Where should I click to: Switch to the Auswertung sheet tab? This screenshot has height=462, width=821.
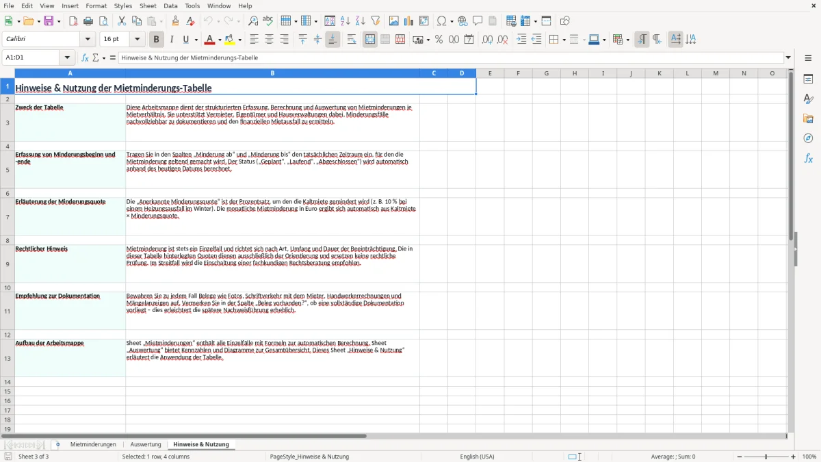point(146,444)
